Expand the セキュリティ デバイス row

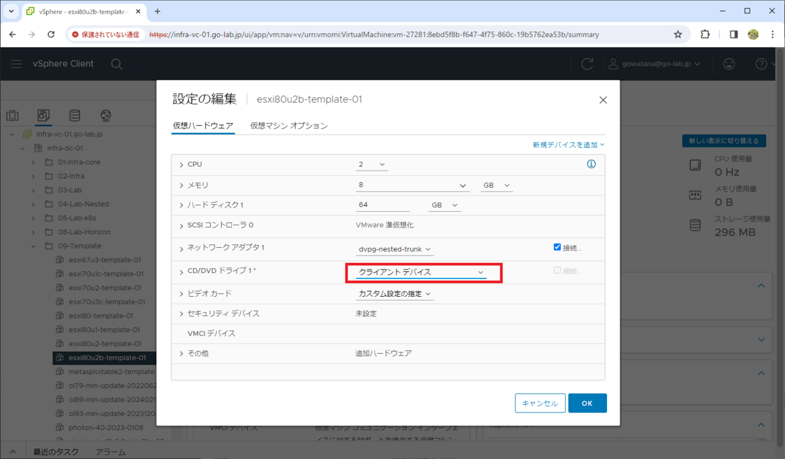(181, 314)
